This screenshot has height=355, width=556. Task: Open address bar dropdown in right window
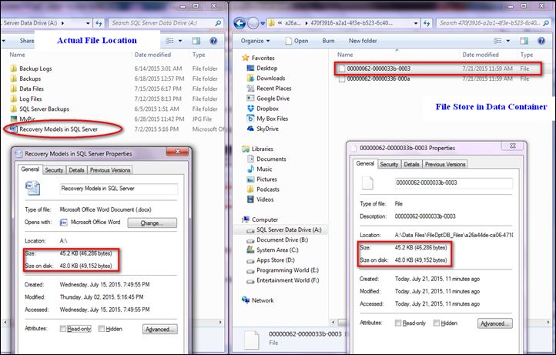pos(416,23)
